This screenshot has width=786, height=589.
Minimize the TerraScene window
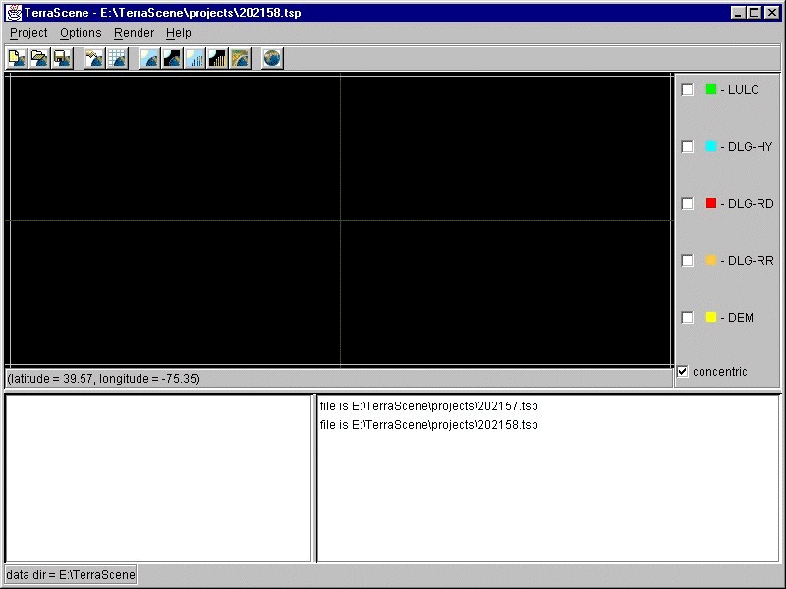(738, 13)
